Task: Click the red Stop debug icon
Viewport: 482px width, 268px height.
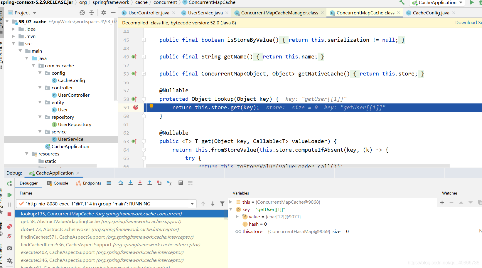Action: click(9, 214)
